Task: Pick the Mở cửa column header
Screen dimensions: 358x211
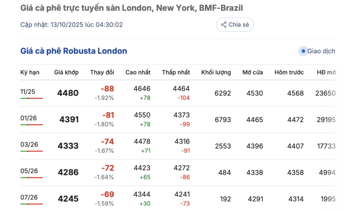Action: 253,72
